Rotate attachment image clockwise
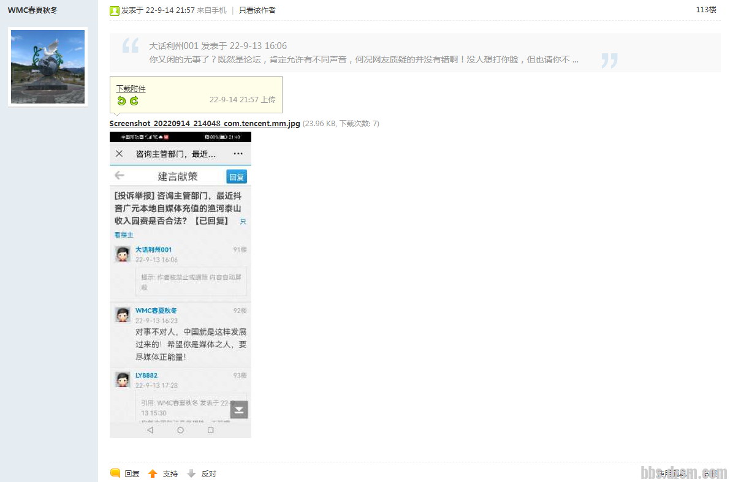The height and width of the screenshot is (482, 730). (134, 100)
